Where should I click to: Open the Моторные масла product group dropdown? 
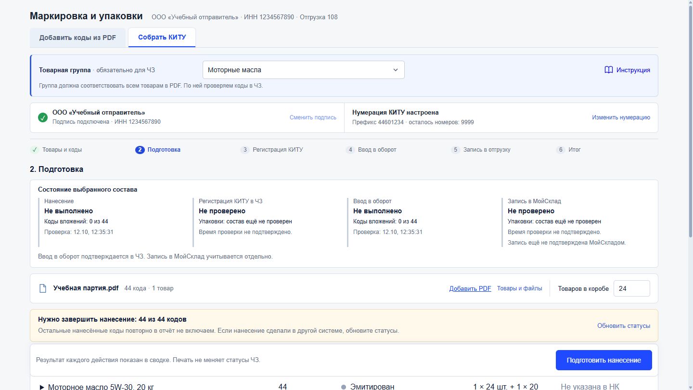pyautogui.click(x=304, y=70)
